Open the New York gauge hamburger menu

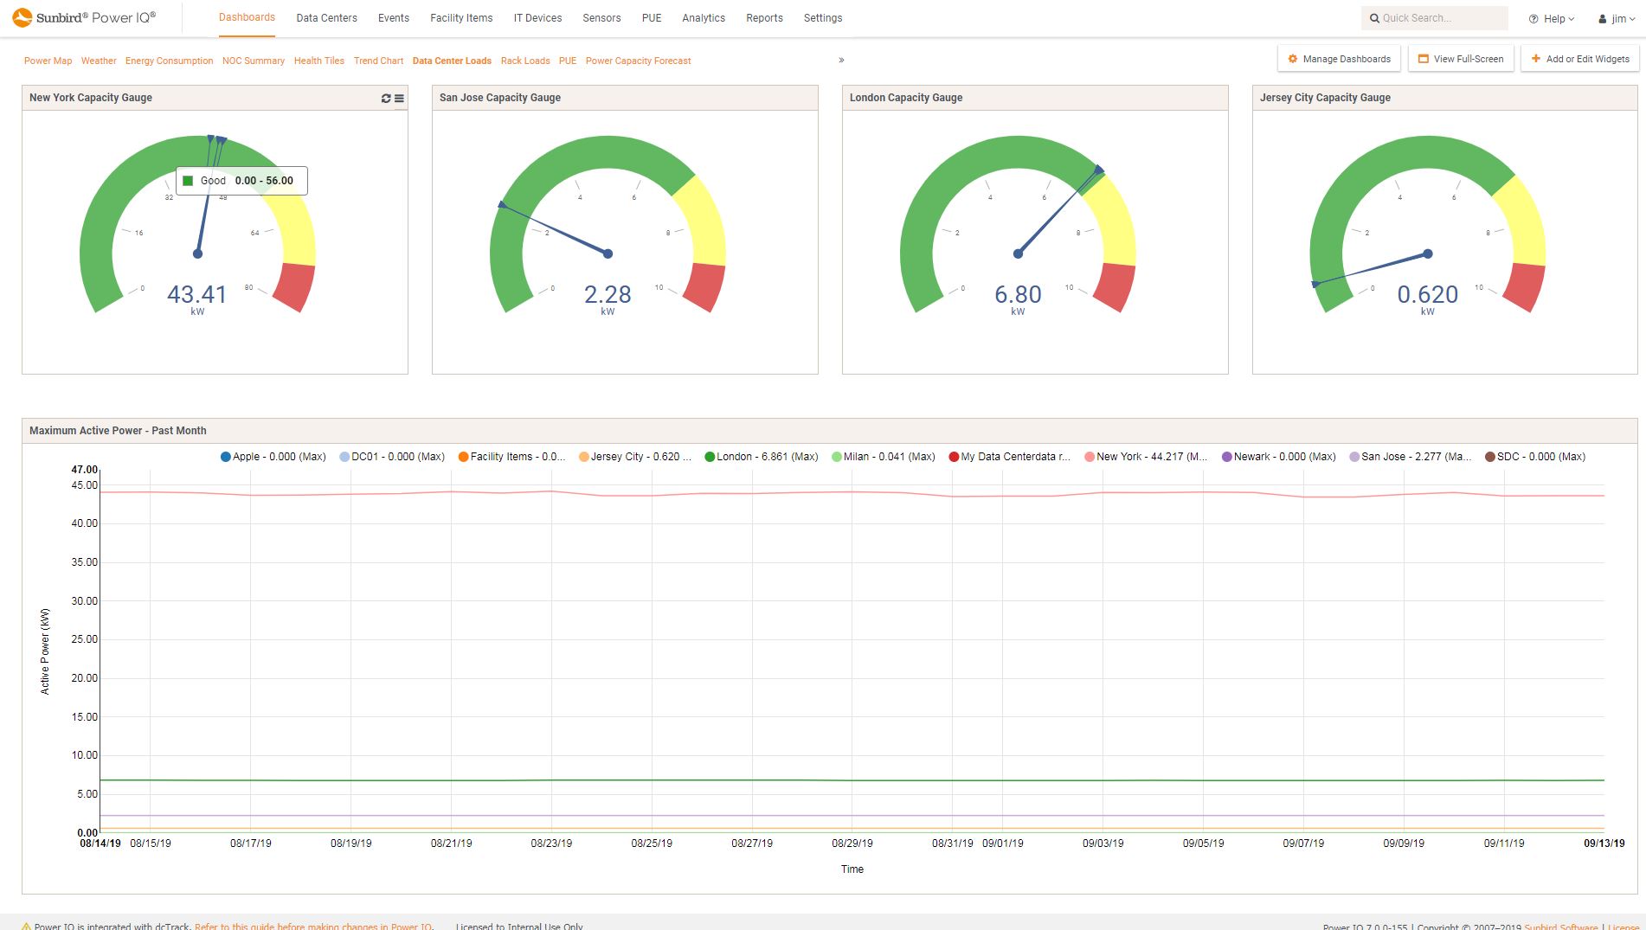point(399,99)
